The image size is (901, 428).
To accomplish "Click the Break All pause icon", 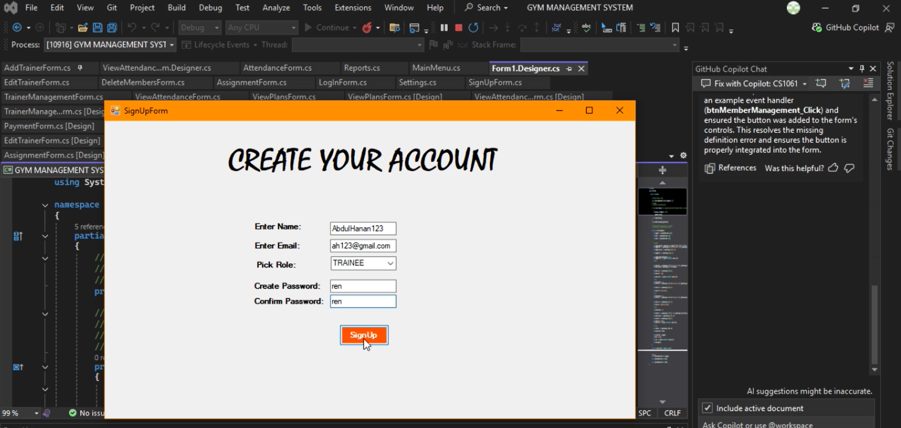I will pyautogui.click(x=444, y=28).
